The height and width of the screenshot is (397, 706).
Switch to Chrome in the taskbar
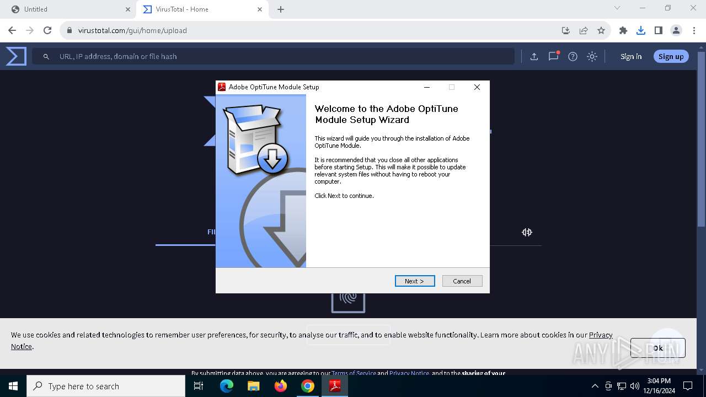tap(308, 386)
